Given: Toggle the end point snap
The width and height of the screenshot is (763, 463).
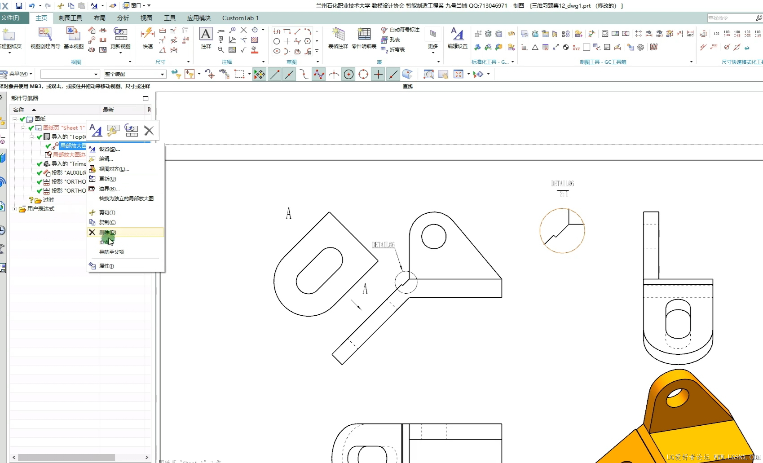Looking at the screenshot, I should (x=274, y=74).
